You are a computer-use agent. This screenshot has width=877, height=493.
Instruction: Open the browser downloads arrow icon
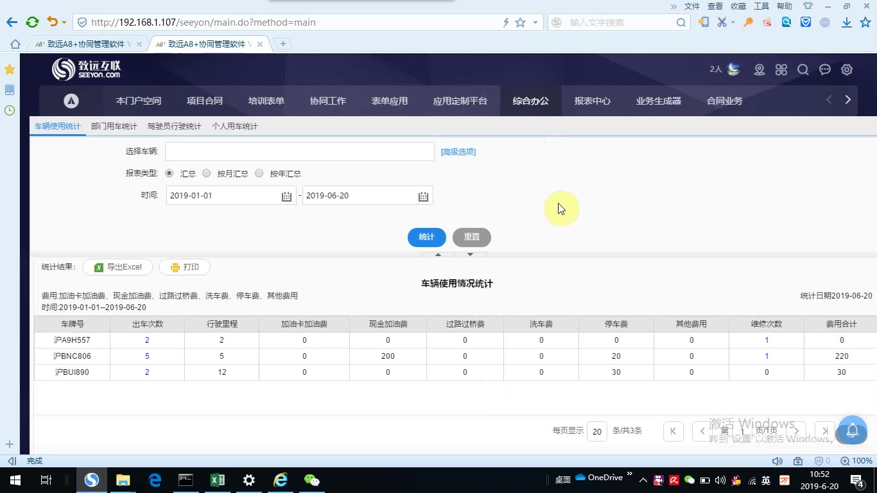[847, 22]
